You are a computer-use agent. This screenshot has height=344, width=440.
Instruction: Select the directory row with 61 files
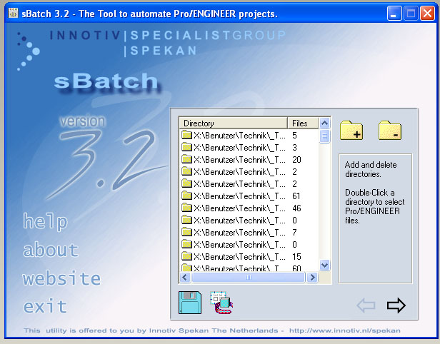click(249, 196)
